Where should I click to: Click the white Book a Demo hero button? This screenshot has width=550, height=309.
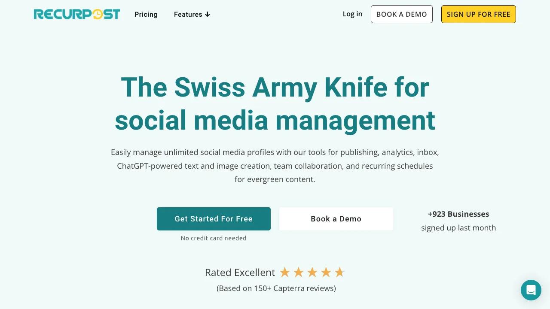(x=336, y=219)
